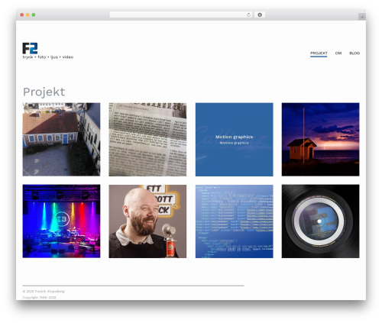Click the green maximize window button
The height and width of the screenshot is (323, 382).
(34, 15)
